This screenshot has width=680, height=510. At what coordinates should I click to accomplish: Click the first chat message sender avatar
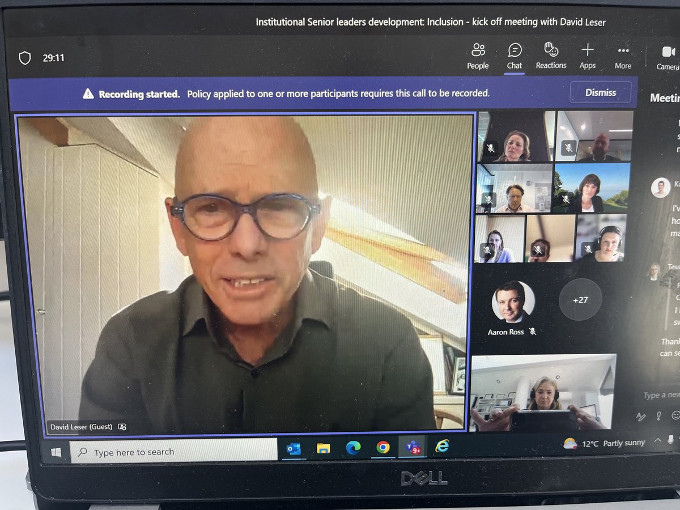[x=660, y=188]
